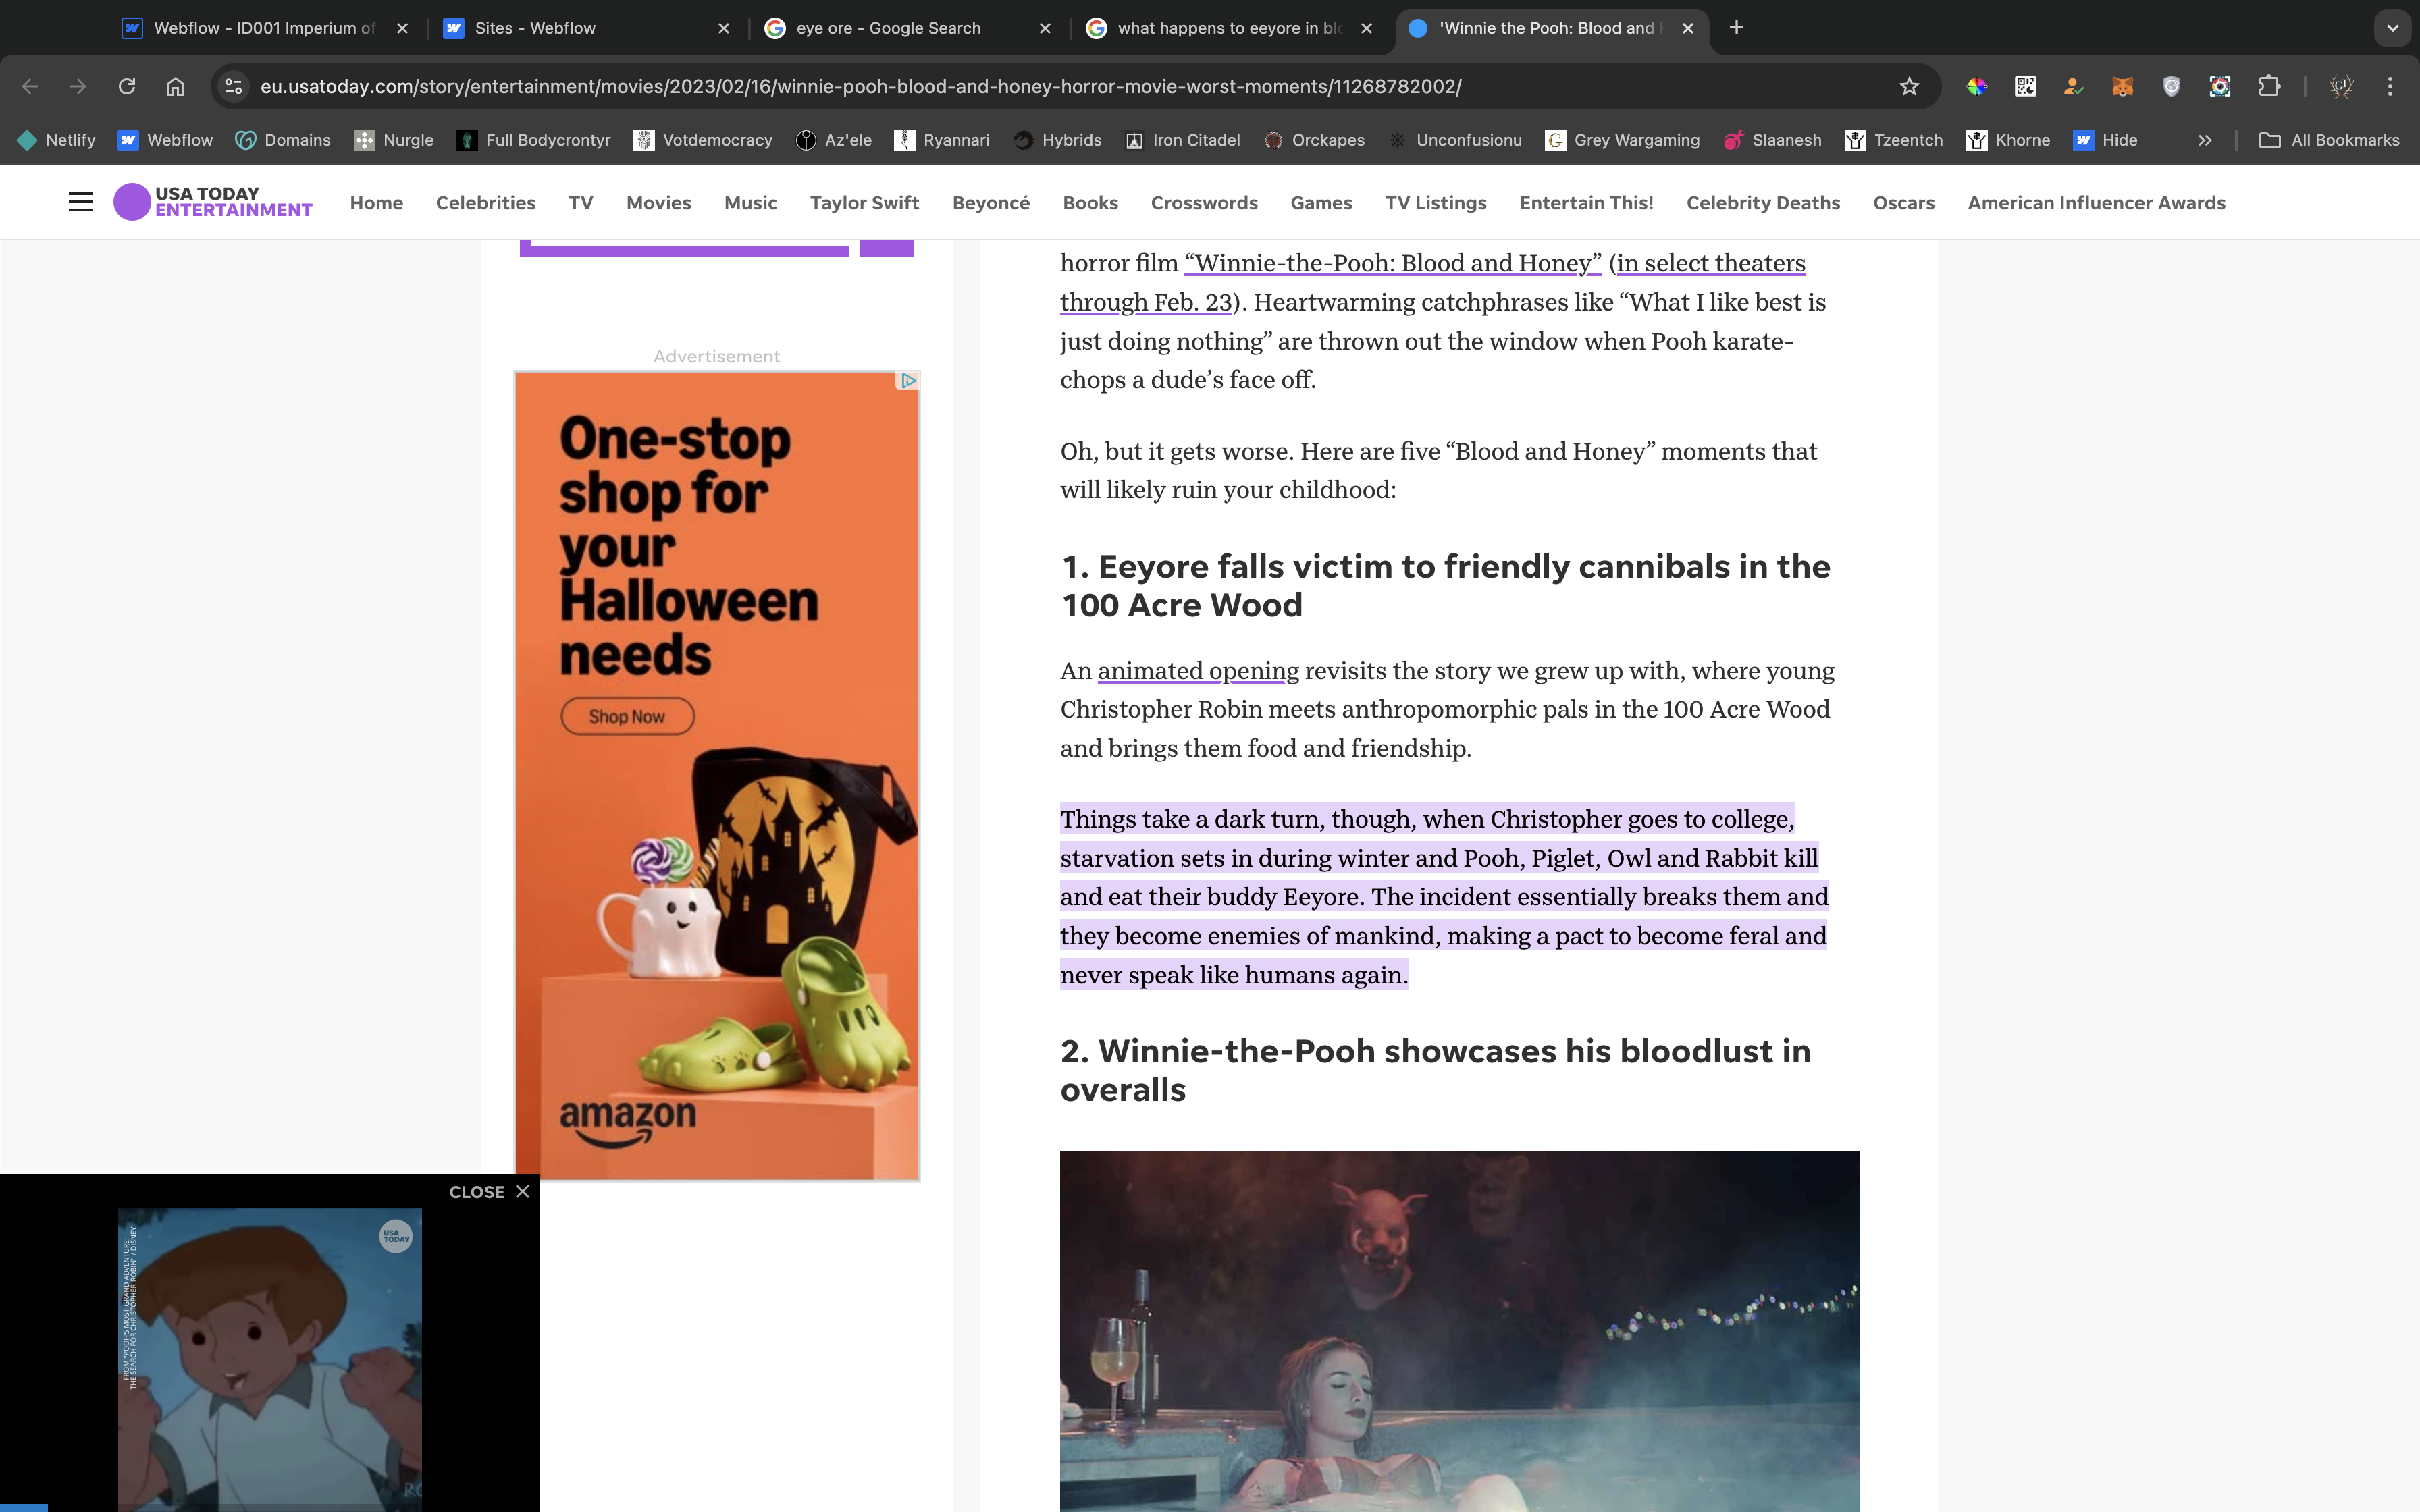
Task: View site information icon in address bar
Action: coord(234,86)
